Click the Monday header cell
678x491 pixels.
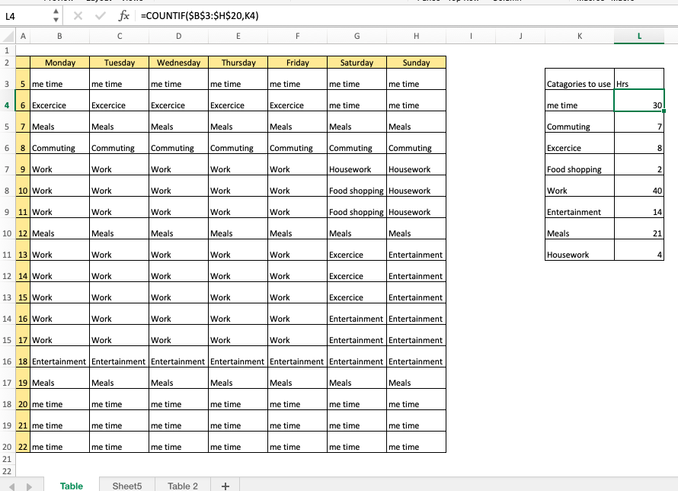59,63
